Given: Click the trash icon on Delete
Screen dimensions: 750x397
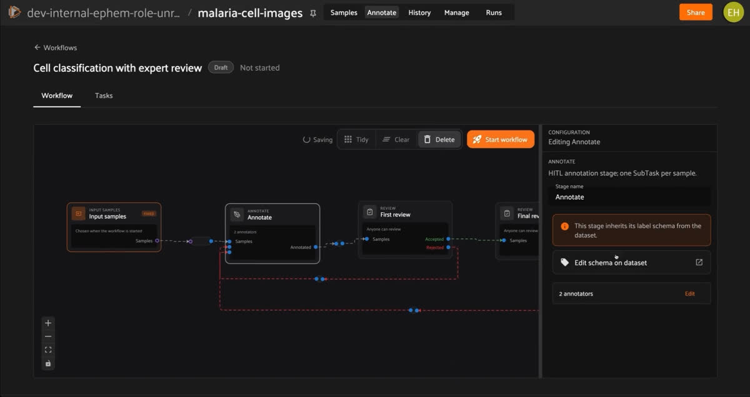Looking at the screenshot, I should pyautogui.click(x=427, y=140).
